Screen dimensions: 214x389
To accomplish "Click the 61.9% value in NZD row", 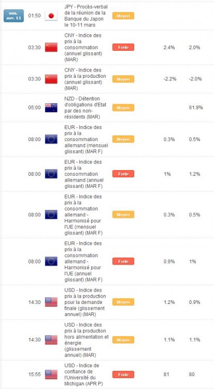I will 195,108.
